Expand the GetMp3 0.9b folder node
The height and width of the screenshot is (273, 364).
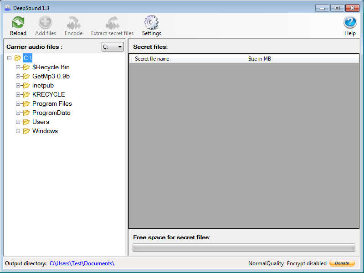coord(18,76)
